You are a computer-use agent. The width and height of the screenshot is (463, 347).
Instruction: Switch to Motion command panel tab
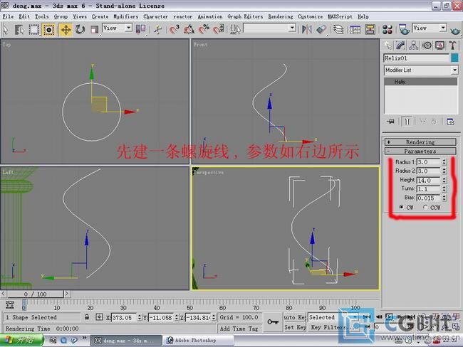427,46
